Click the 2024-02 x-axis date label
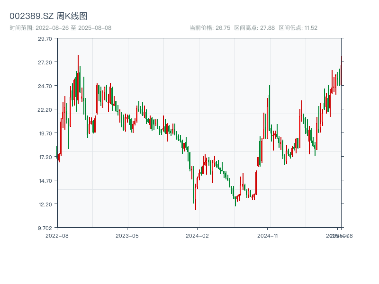Viewport: 379px width, 284px height. pos(198,235)
